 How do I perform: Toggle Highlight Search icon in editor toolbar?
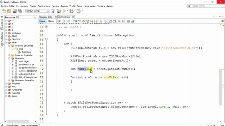click(88, 21)
